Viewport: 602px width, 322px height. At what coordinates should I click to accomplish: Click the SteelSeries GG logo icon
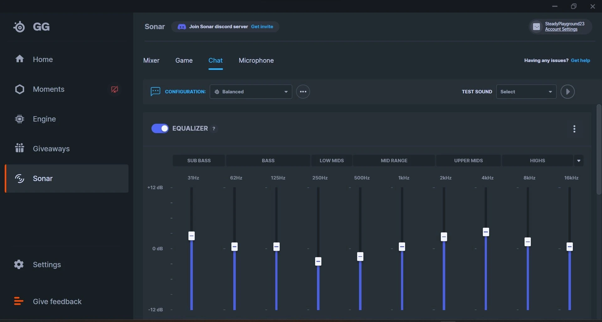click(19, 27)
